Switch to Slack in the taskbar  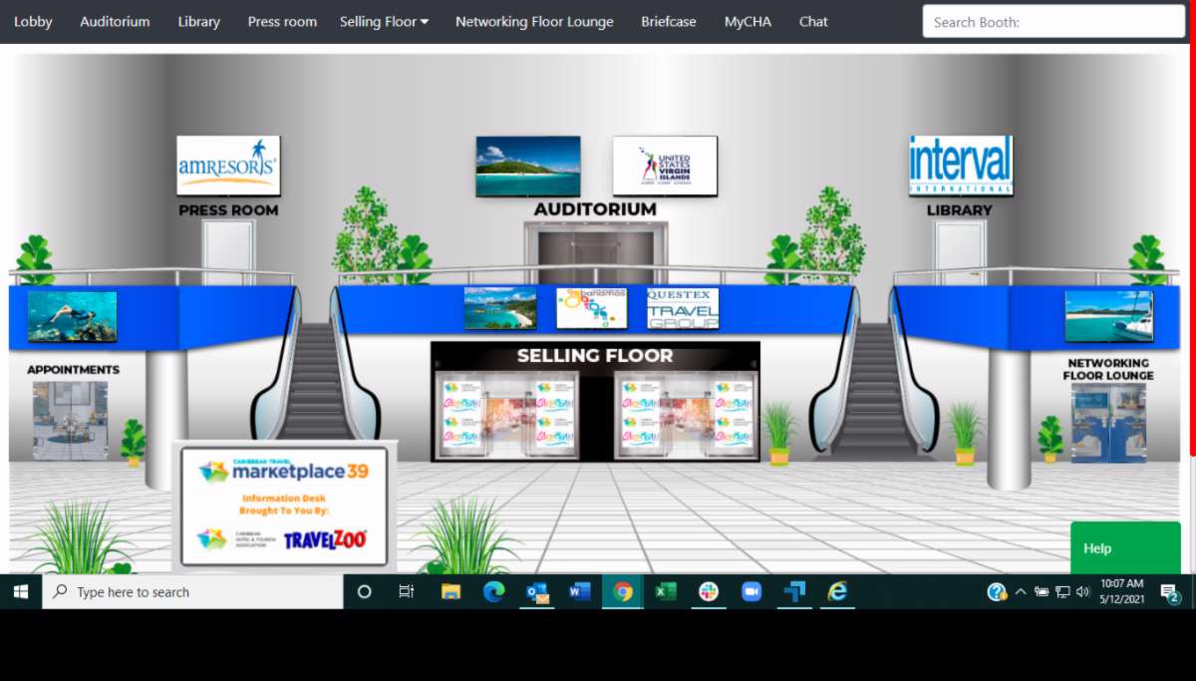(709, 592)
